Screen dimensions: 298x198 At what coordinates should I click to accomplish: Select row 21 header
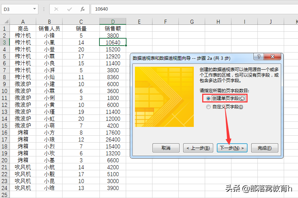pyautogui.click(x=4, y=167)
